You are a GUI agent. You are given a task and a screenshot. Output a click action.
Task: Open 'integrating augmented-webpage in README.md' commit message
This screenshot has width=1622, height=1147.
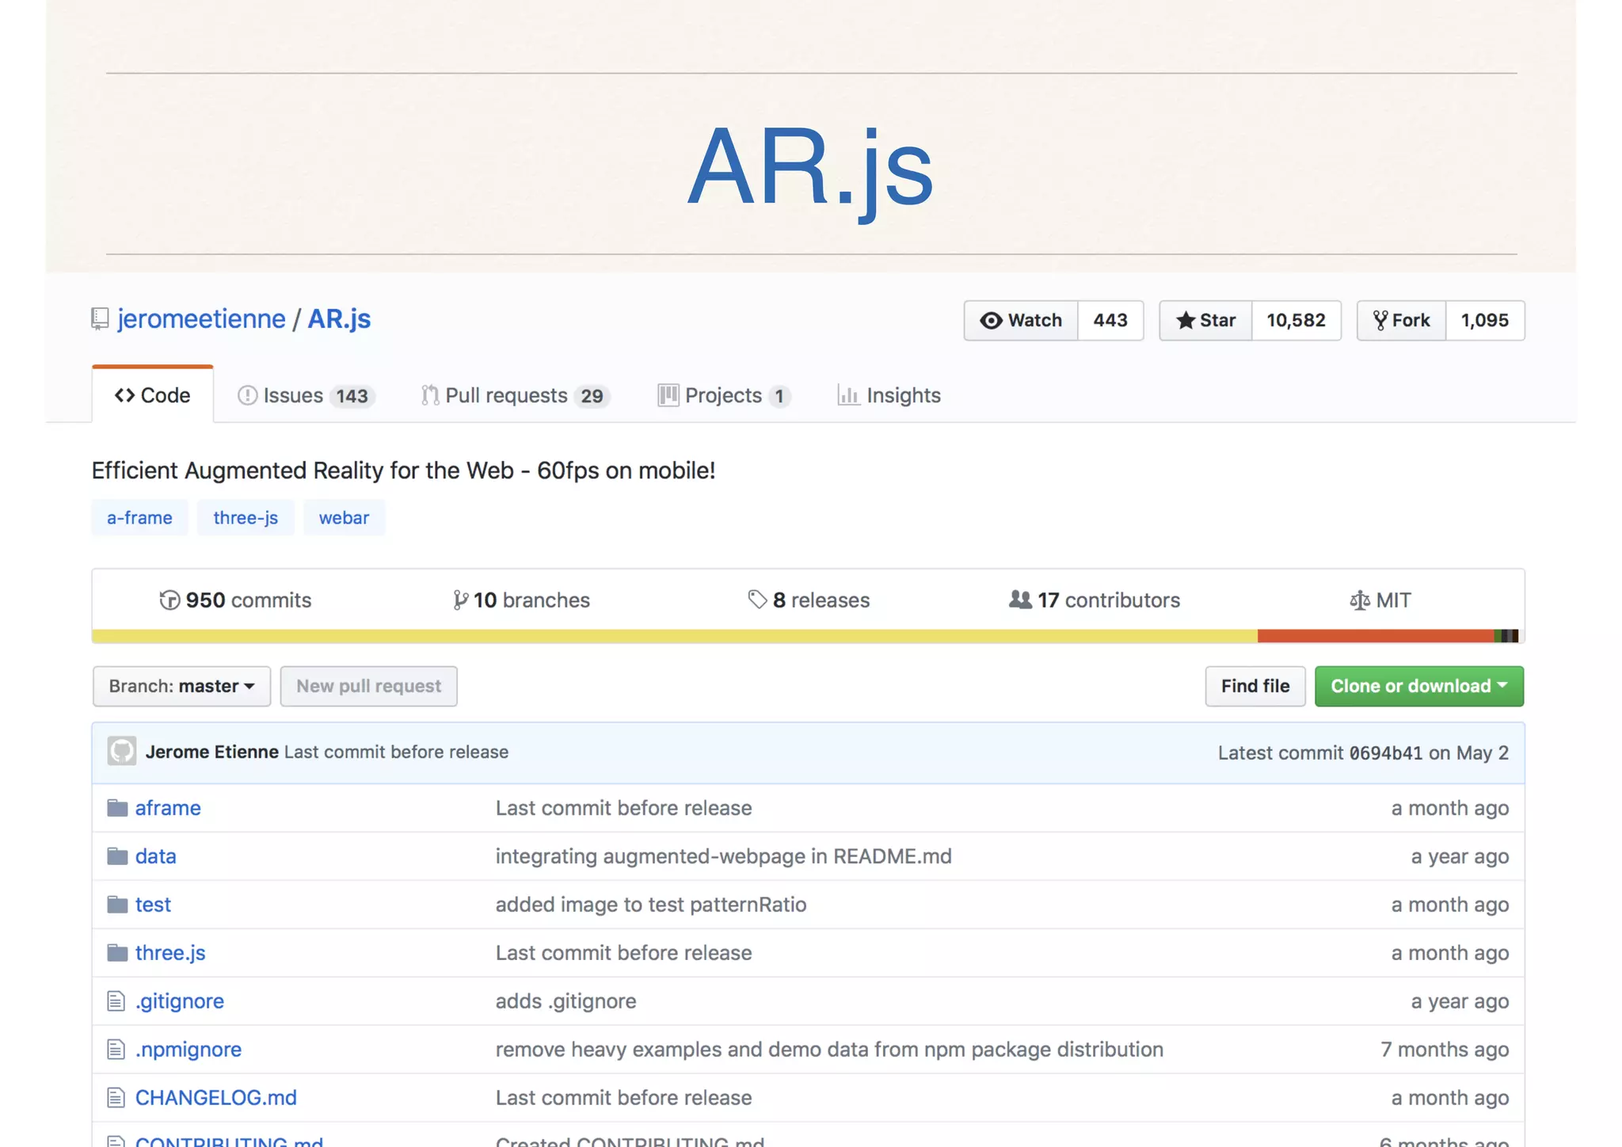click(x=724, y=856)
